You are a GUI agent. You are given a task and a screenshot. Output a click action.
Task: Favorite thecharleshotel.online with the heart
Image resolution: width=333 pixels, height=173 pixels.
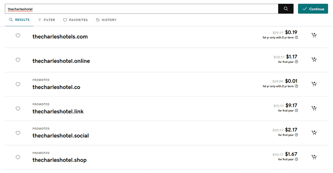click(x=18, y=60)
